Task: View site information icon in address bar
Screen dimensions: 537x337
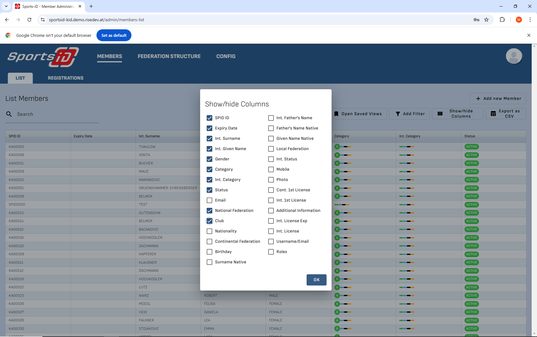Action: click(43, 20)
